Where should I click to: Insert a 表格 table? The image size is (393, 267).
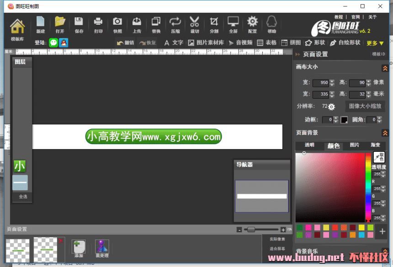[267, 43]
